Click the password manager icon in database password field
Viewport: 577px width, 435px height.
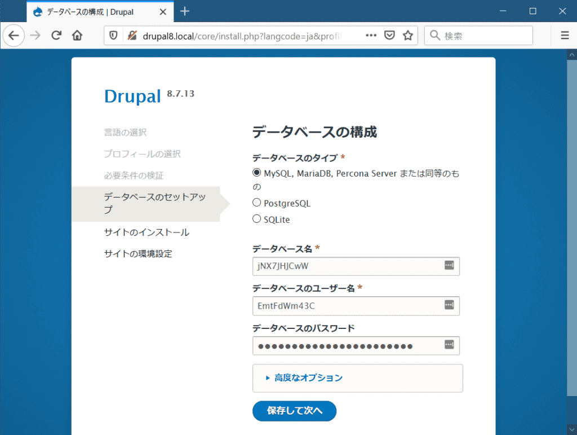click(449, 345)
